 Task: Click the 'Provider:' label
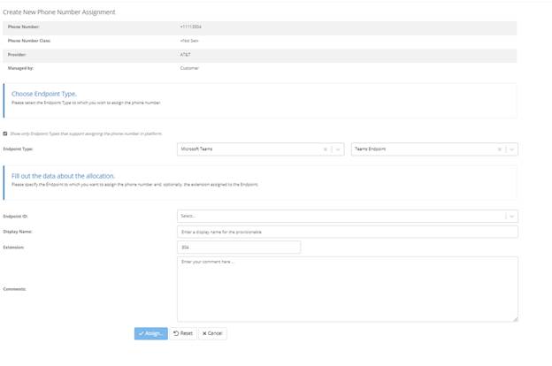[17, 55]
